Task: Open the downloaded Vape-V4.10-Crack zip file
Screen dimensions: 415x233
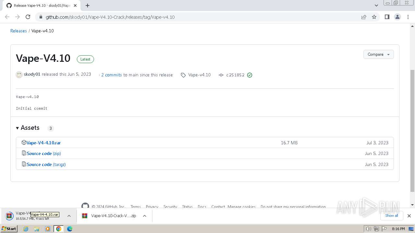Action: [113, 216]
